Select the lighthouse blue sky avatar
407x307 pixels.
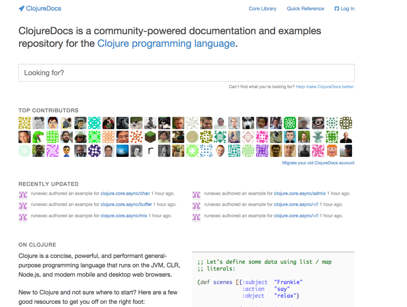[122, 151]
